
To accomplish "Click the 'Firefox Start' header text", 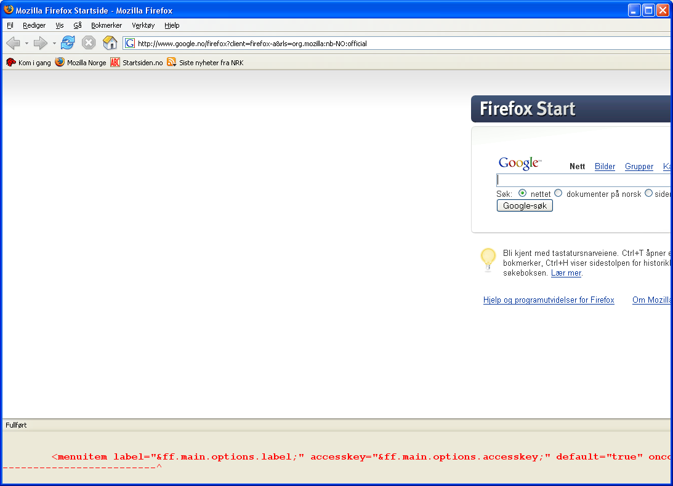I will [x=528, y=109].
